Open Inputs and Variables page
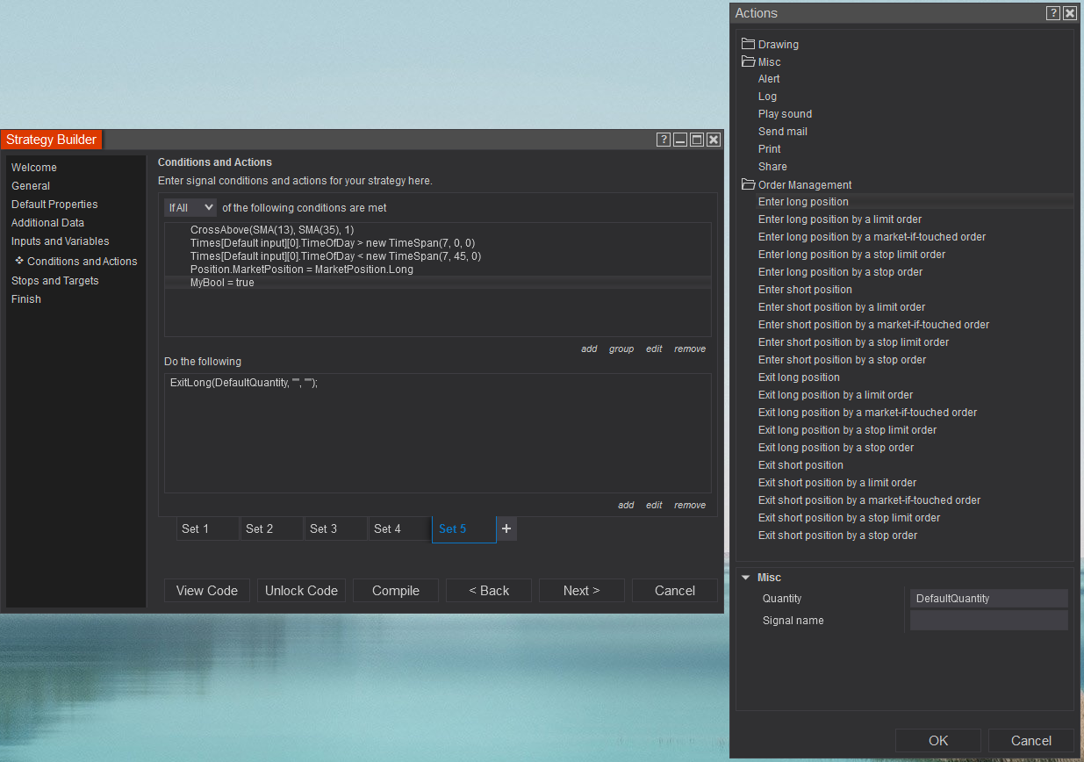1084x762 pixels. click(x=61, y=241)
